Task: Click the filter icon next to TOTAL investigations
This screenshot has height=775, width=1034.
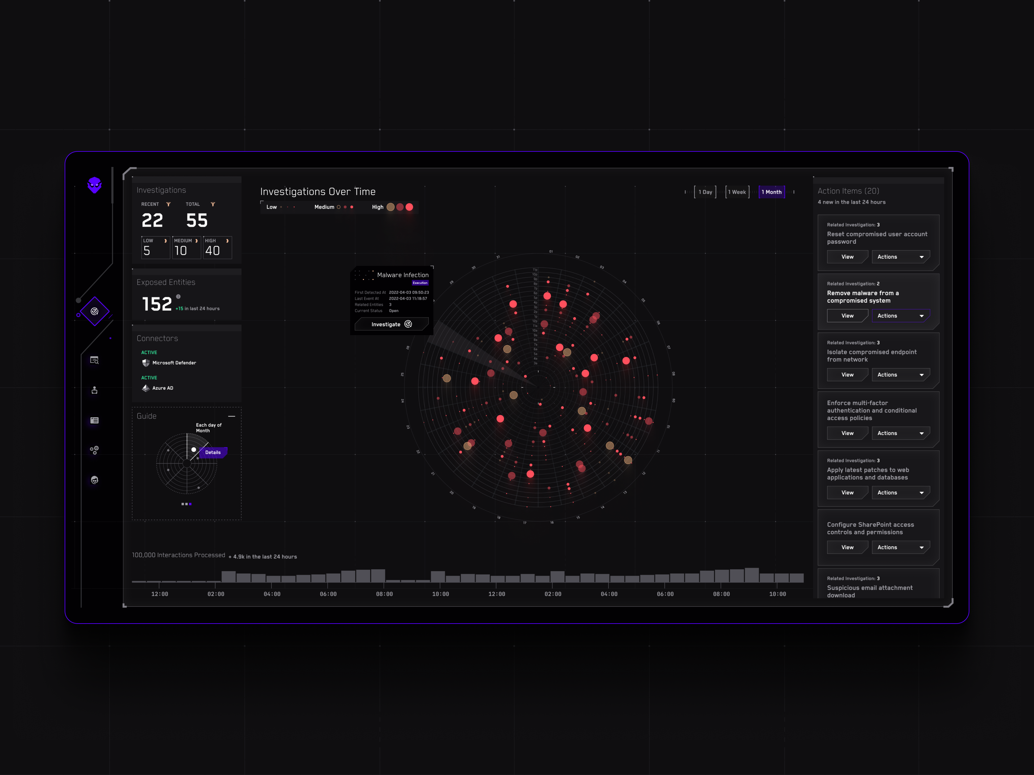Action: coord(213,204)
